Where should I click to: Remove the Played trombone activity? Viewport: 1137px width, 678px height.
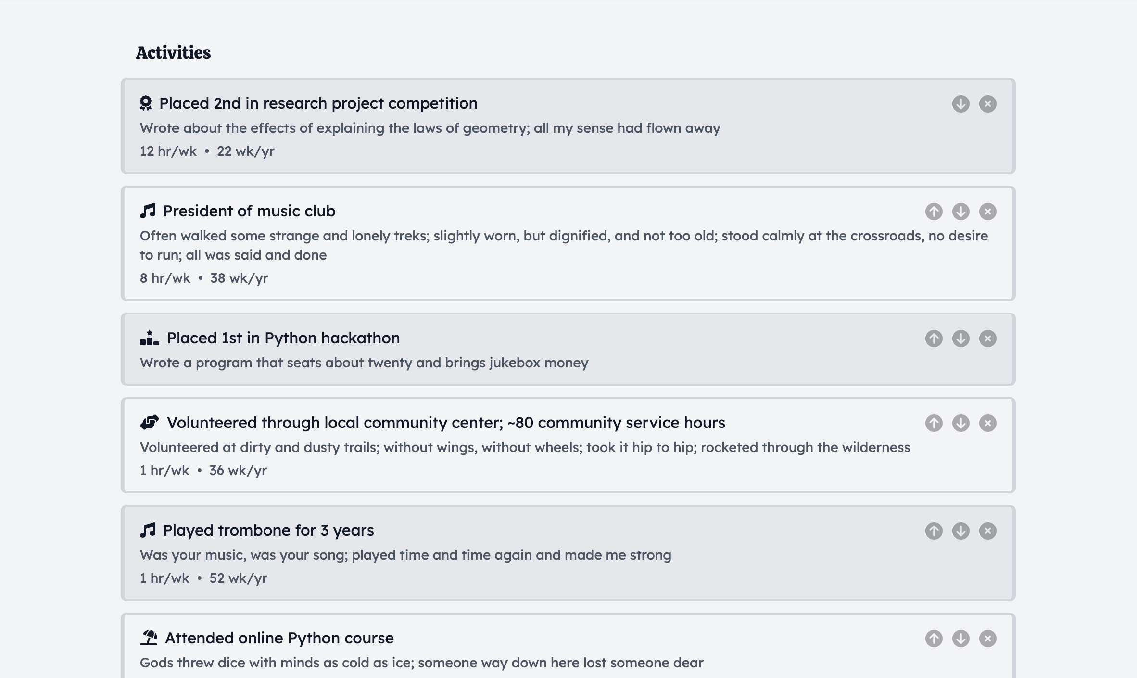coord(987,531)
